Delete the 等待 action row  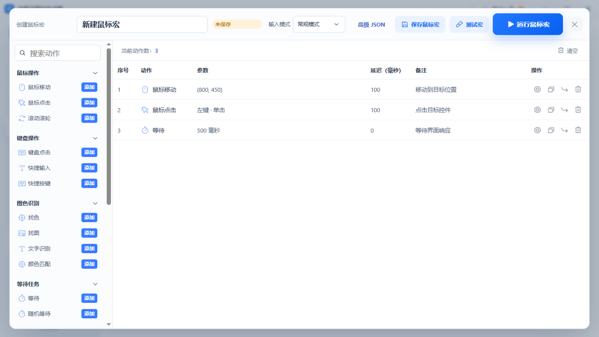point(578,130)
